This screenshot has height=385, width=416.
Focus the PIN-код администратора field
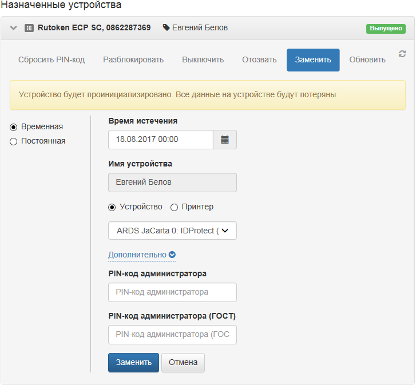(172, 292)
